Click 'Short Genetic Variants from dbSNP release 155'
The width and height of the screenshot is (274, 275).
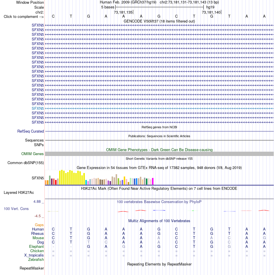click(x=159, y=159)
